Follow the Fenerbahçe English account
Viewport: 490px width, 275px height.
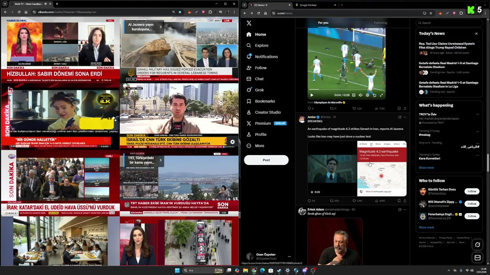coord(472,216)
